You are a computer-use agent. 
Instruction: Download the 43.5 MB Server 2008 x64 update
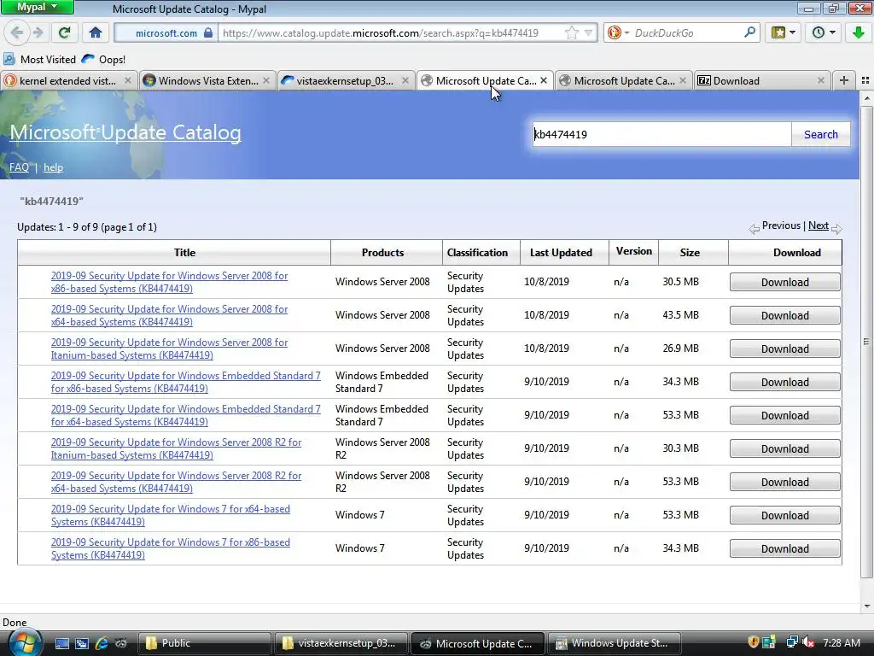[785, 316]
